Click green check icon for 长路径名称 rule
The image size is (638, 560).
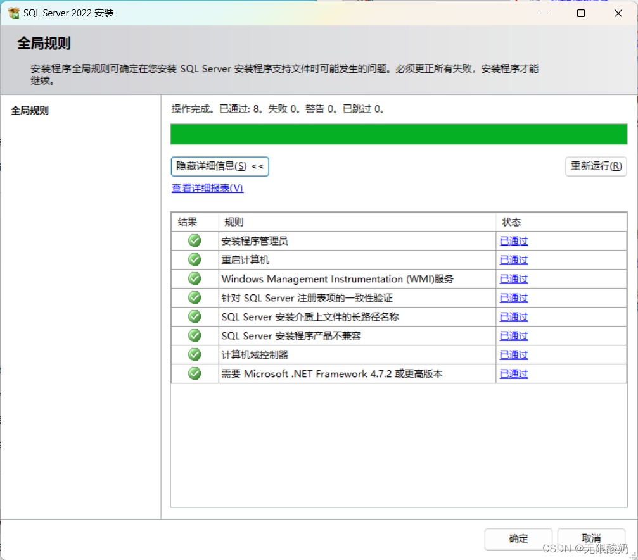click(x=195, y=316)
